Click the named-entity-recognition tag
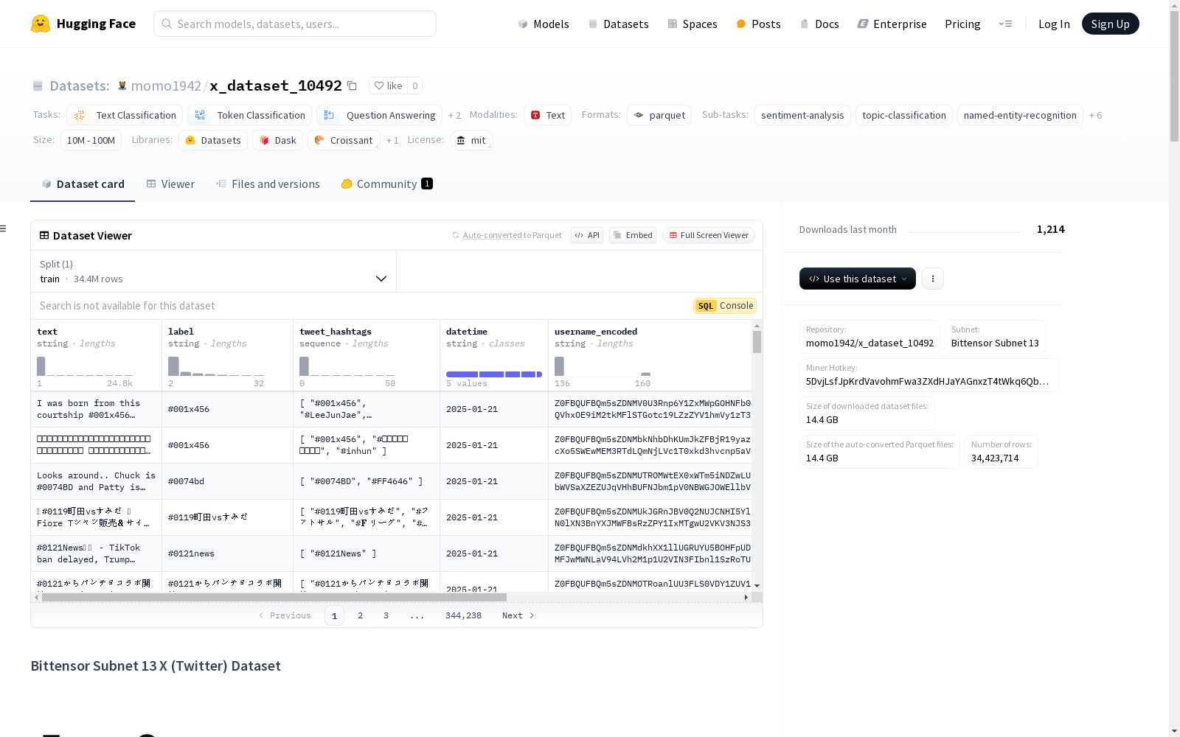Screen dimensions: 1180x737 click(x=1020, y=115)
